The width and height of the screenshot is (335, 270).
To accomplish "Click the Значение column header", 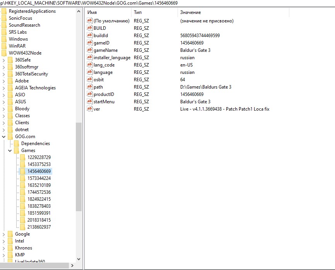I will 232,12.
